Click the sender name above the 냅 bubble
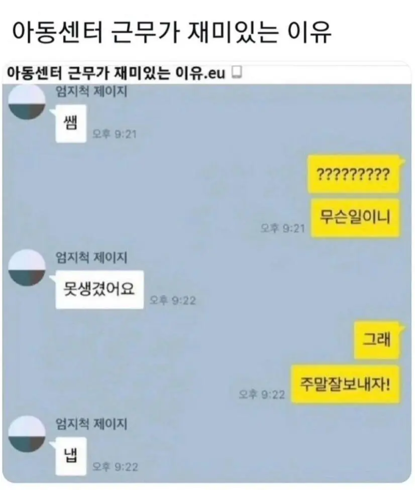This screenshot has height=490, width=415. pyautogui.click(x=91, y=424)
